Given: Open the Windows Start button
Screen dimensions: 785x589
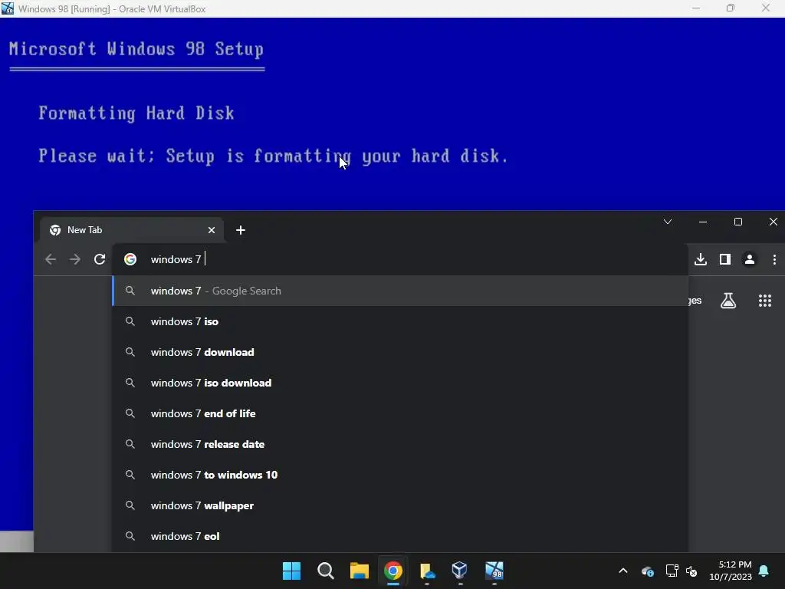Looking at the screenshot, I should click(291, 571).
